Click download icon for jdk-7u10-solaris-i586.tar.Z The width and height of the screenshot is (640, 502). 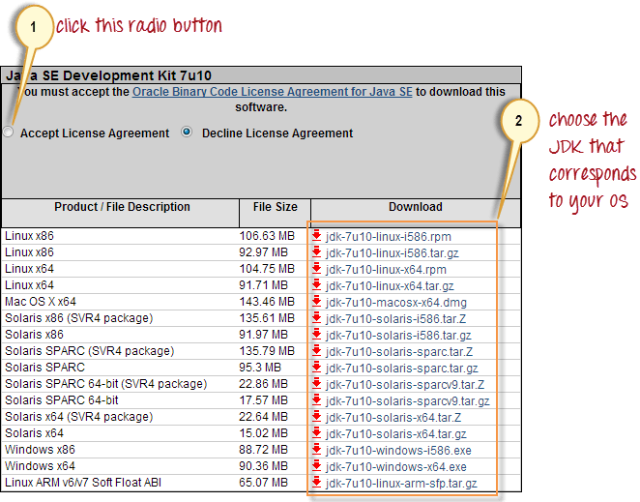point(316,318)
